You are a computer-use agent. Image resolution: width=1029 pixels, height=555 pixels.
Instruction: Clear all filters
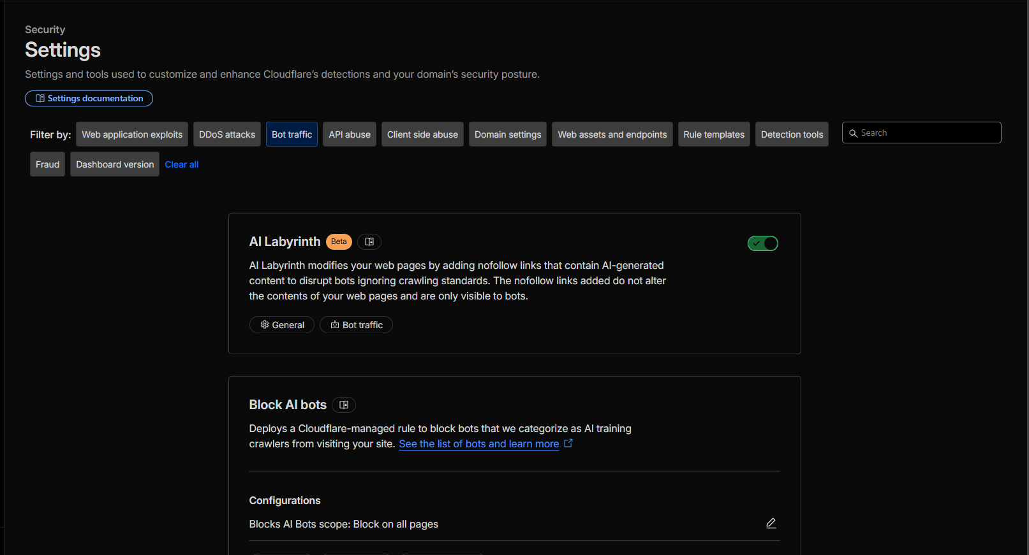182,164
